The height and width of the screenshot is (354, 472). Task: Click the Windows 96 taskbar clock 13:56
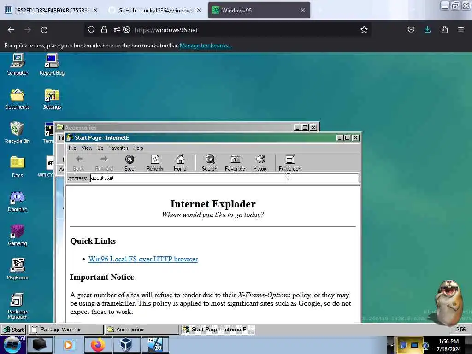pyautogui.click(x=460, y=330)
